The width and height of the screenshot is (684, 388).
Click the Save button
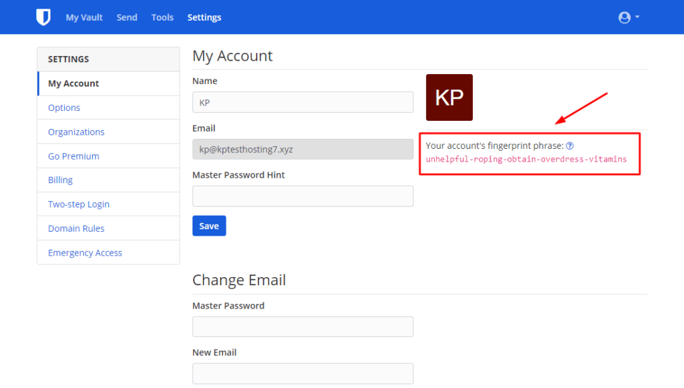pyautogui.click(x=208, y=226)
